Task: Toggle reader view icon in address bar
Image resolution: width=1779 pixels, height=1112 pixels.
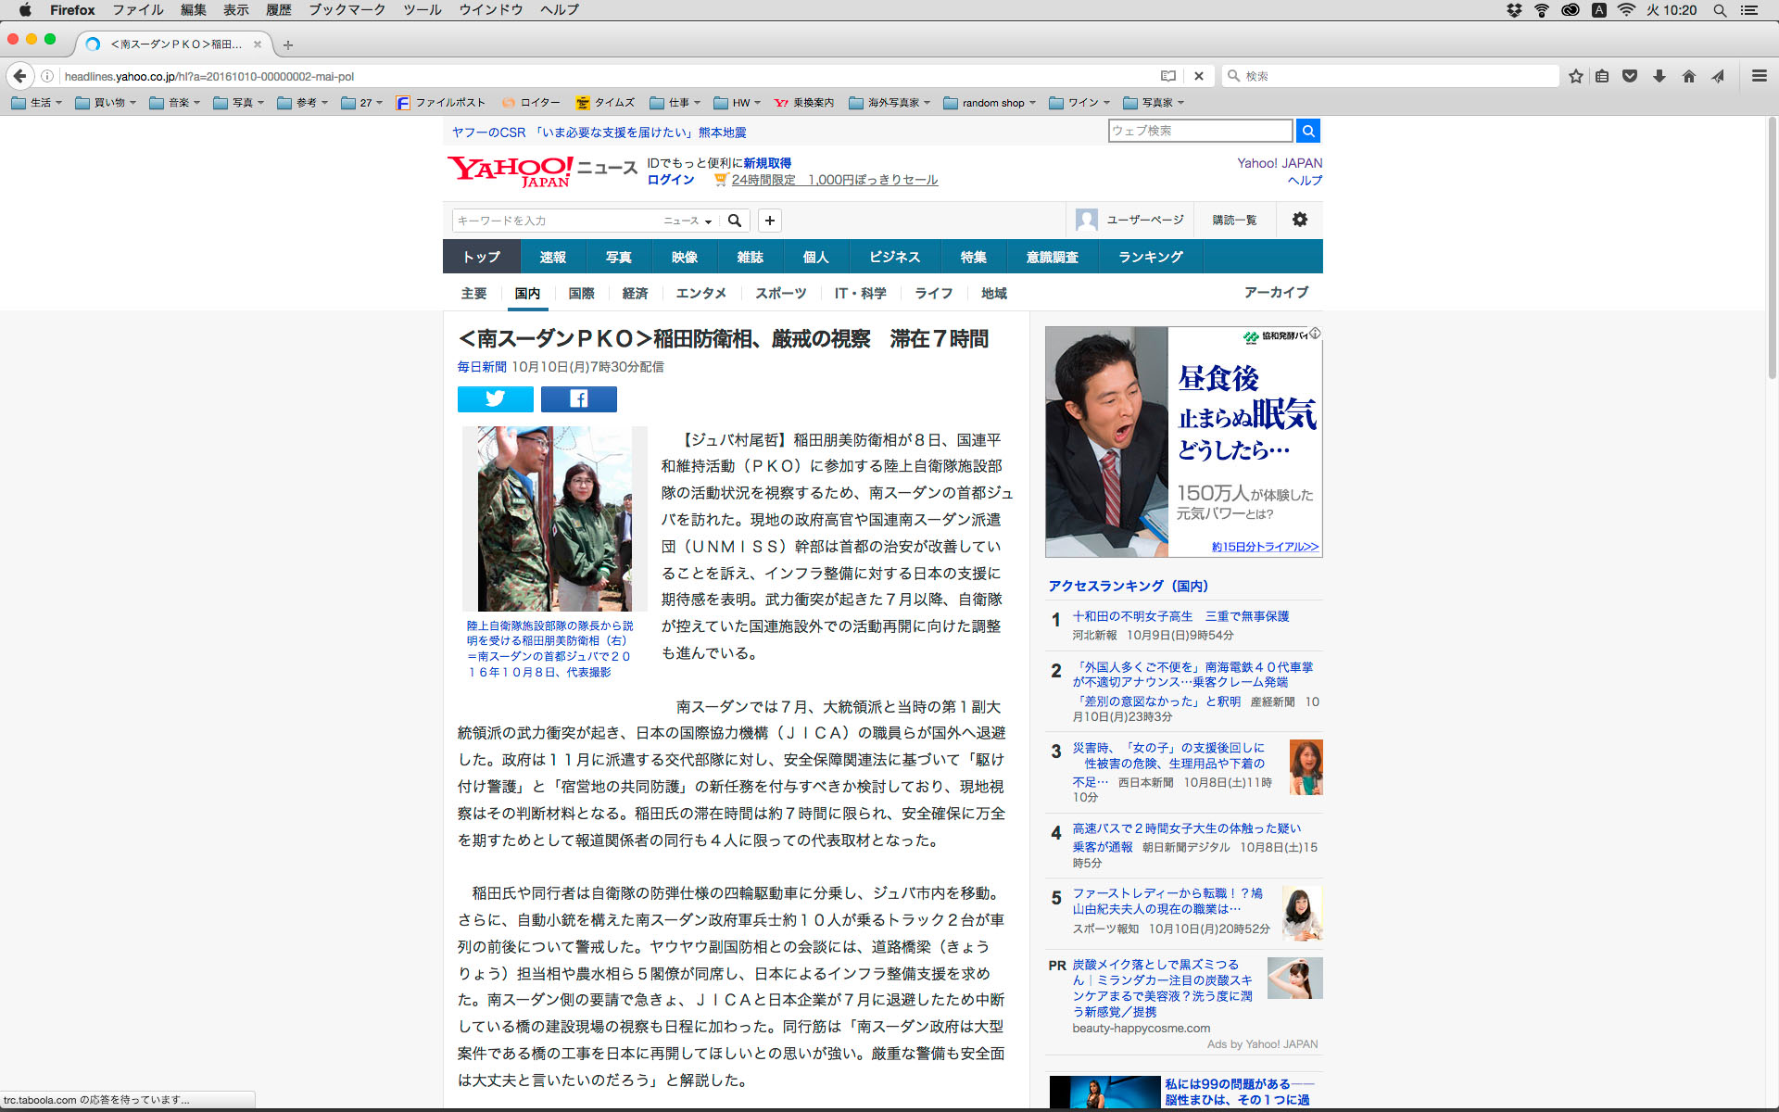Action: click(1168, 76)
